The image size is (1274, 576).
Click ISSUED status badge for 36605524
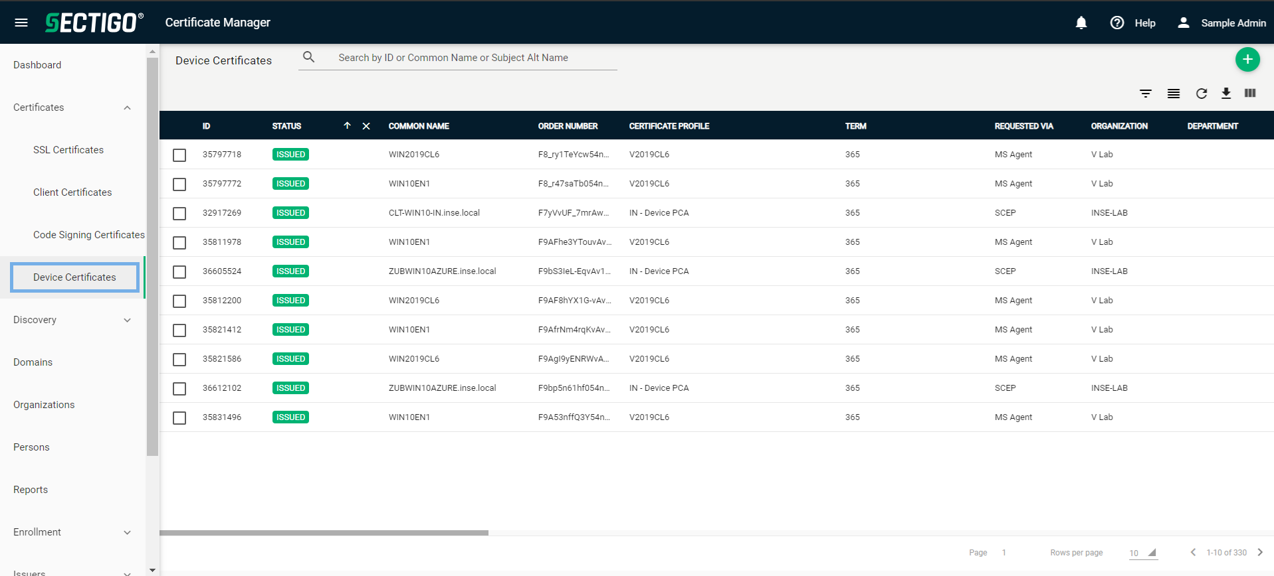click(290, 271)
